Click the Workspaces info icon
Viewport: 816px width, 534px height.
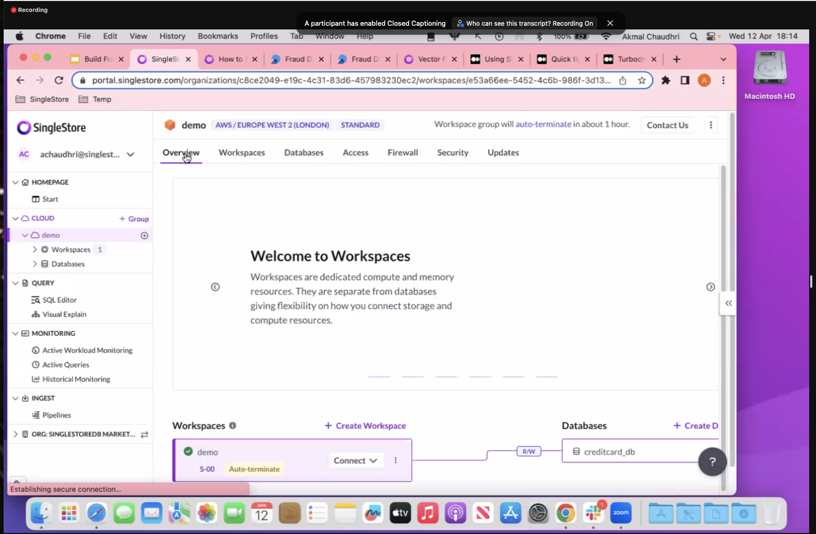(x=233, y=426)
